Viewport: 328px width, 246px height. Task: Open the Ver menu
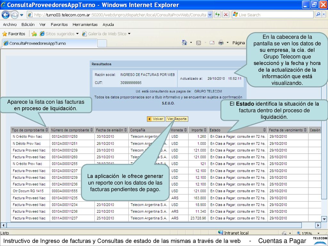coord(43,24)
